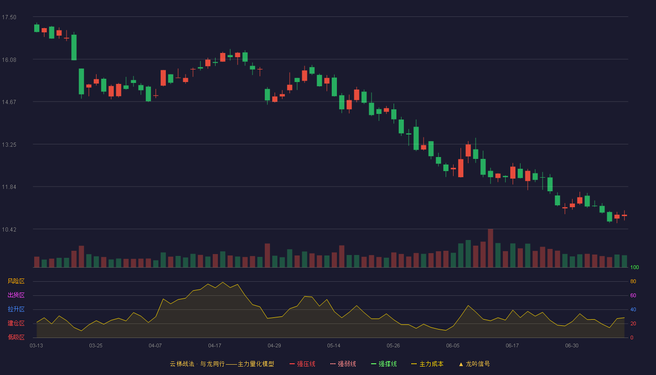Click the 16.08 price axis label
The height and width of the screenshot is (375, 656).
click(x=9, y=60)
